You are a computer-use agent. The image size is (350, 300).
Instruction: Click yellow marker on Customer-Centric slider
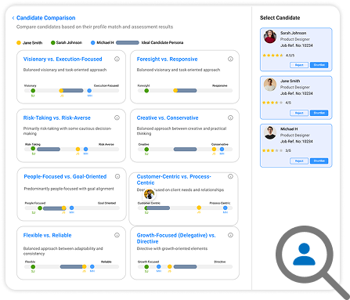coord(199,208)
